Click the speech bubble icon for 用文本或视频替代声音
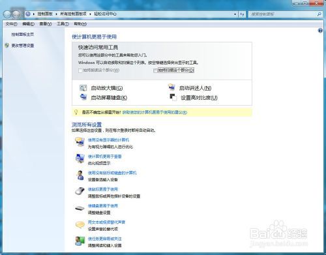This screenshot has width=326, height=255. coord(80,224)
